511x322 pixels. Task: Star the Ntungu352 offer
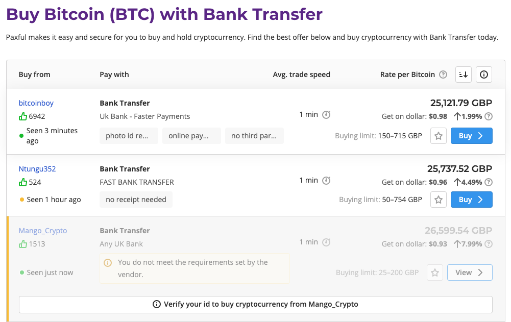[x=439, y=200]
